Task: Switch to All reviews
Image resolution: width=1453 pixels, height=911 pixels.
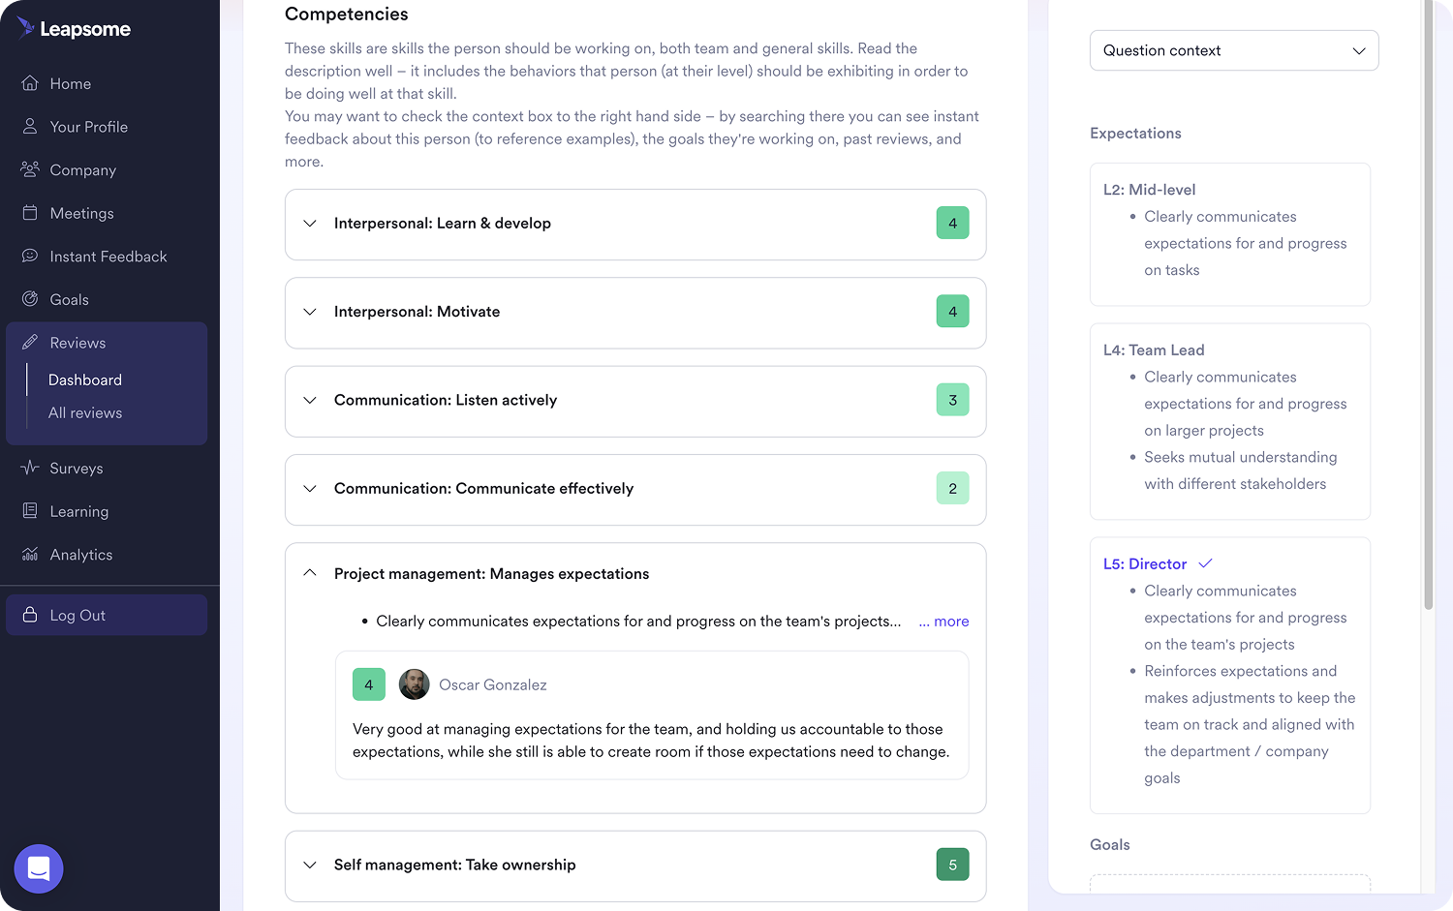Action: pyautogui.click(x=85, y=412)
